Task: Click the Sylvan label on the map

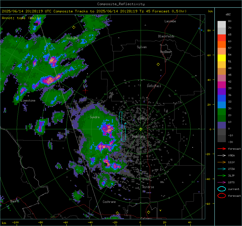Action: (x=142, y=47)
